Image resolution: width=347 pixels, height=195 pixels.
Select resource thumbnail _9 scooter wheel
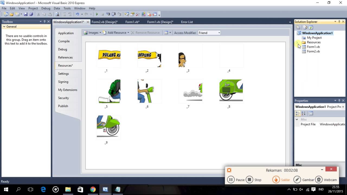[x=109, y=127]
